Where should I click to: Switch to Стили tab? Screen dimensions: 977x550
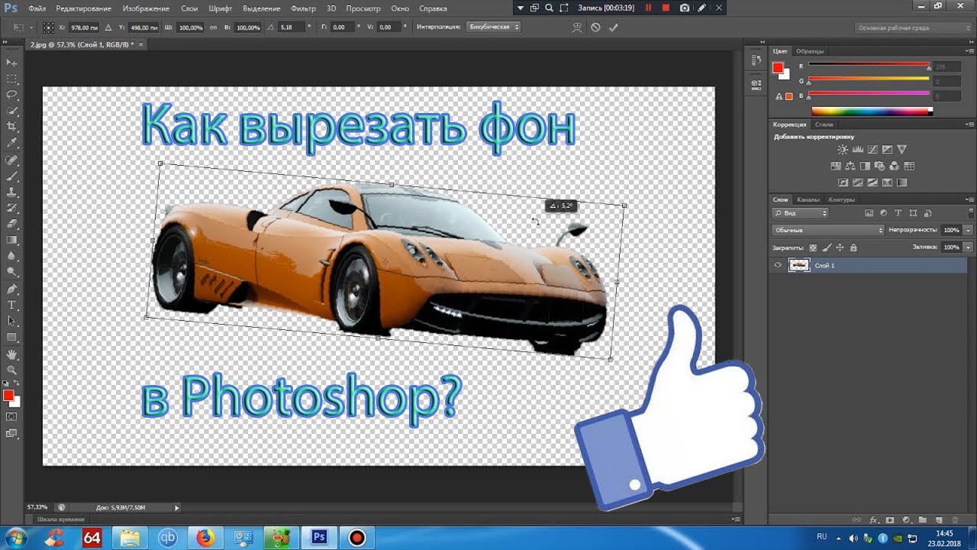[824, 124]
